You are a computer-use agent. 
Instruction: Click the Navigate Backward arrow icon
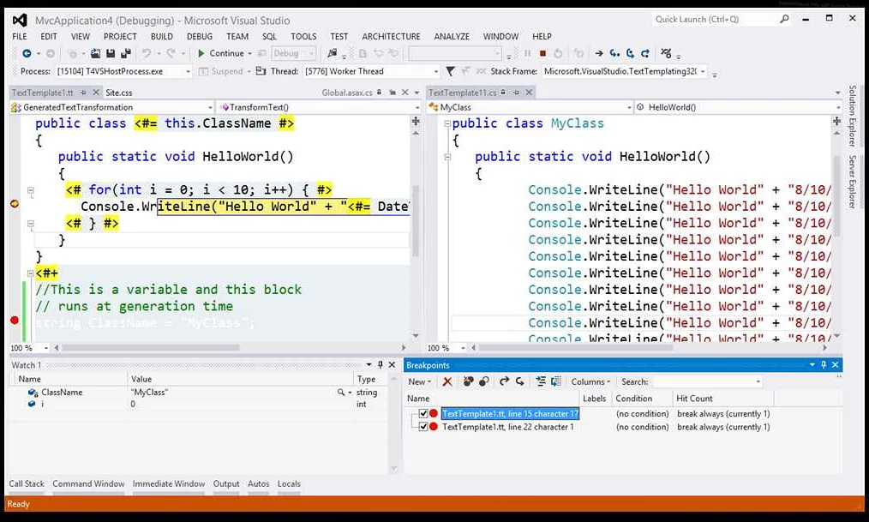tap(27, 53)
